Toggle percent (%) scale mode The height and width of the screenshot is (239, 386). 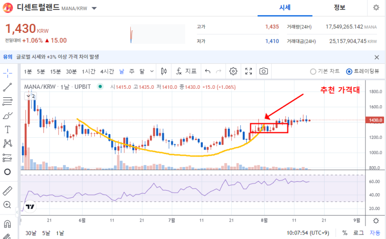(345, 233)
